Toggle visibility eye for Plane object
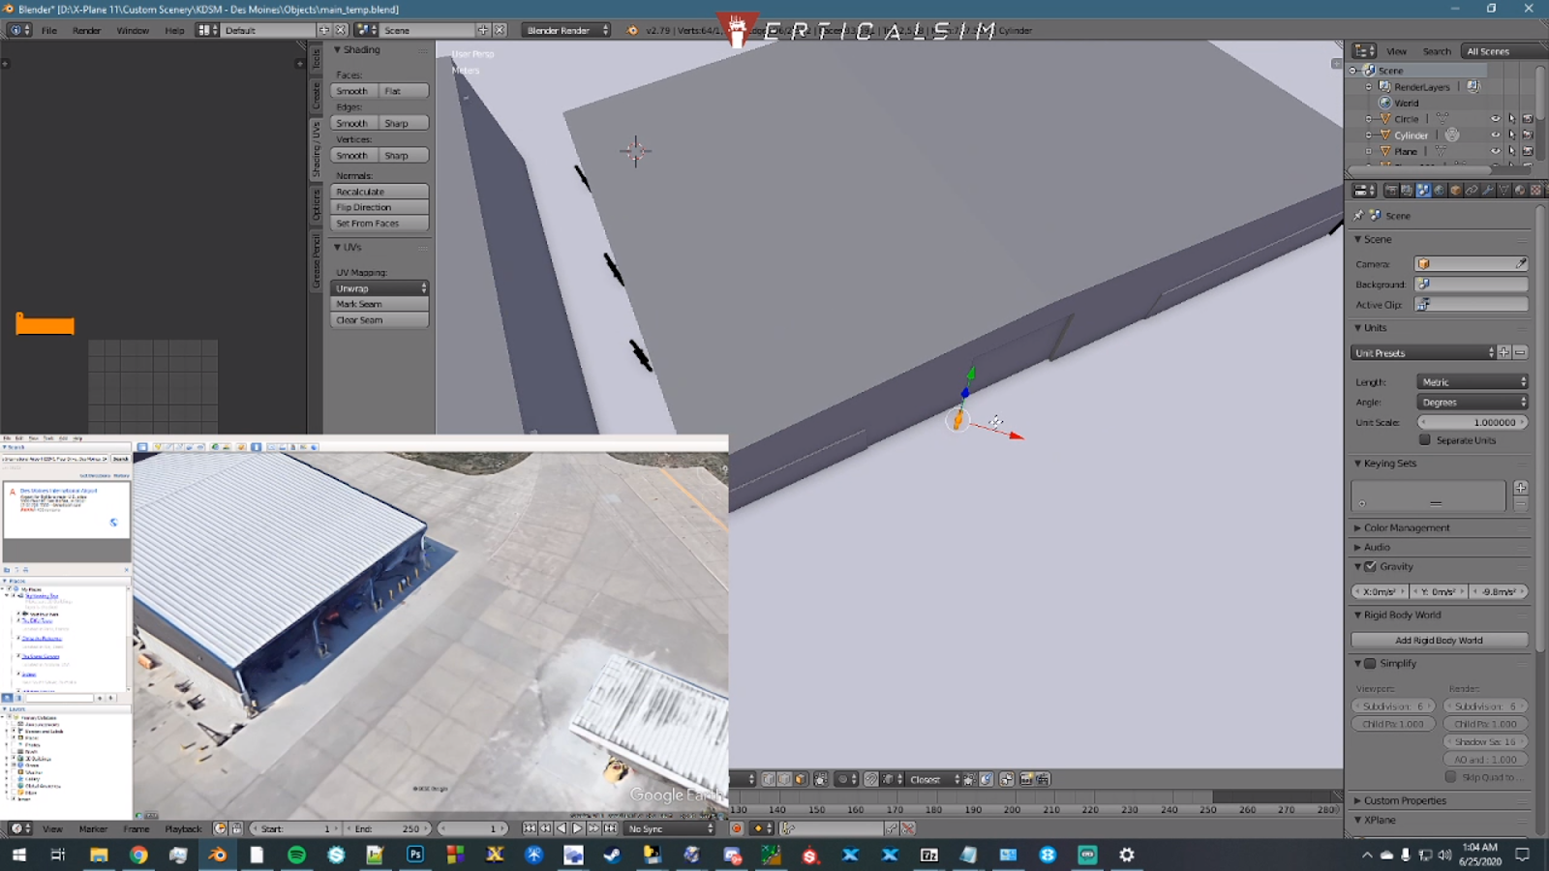Screen dimensions: 1549x871 coord(1495,151)
